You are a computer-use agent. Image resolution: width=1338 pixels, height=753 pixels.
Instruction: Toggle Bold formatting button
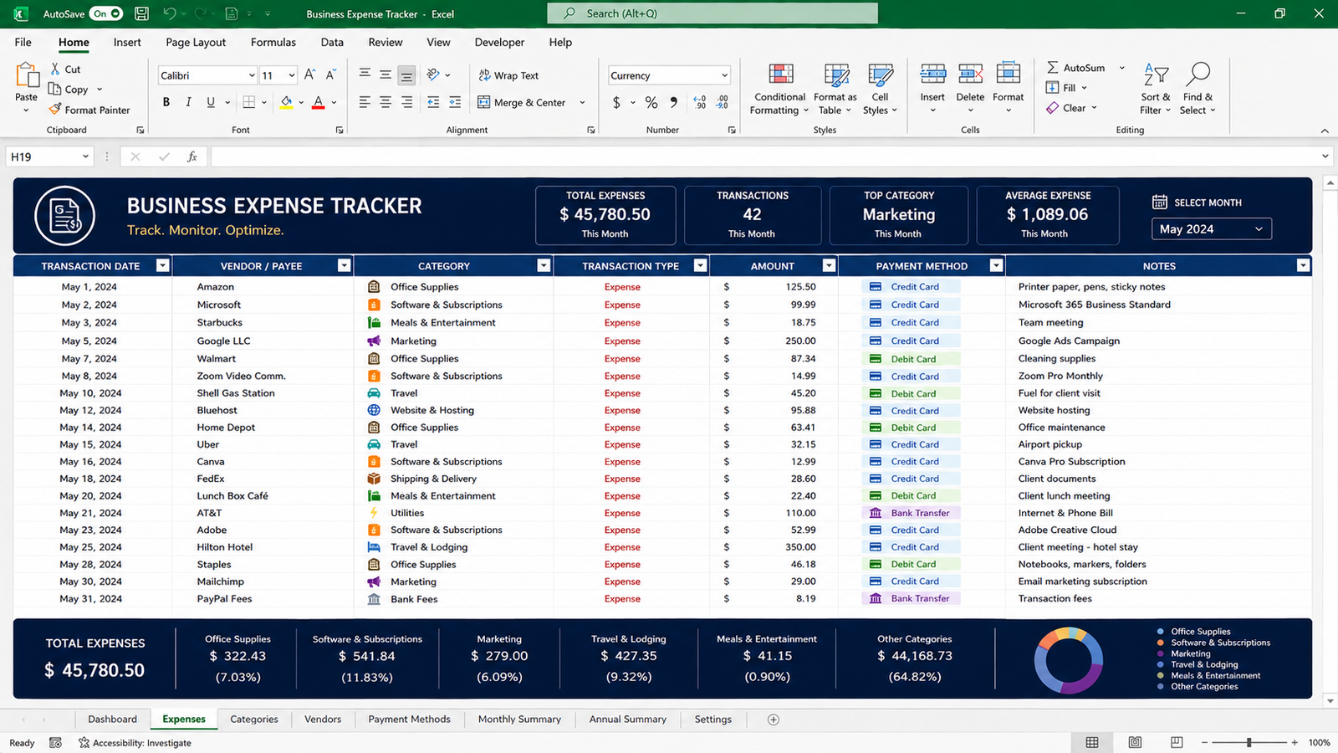tap(166, 102)
